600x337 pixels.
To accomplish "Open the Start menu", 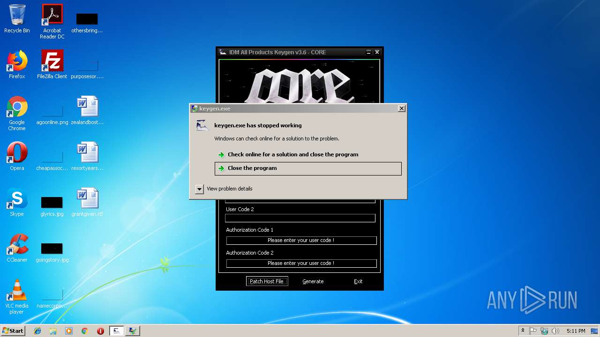I will tap(13, 331).
